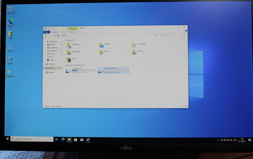The height and width of the screenshot is (159, 253).
Task: Click the Manage contextual tab
Action: coord(73,29)
